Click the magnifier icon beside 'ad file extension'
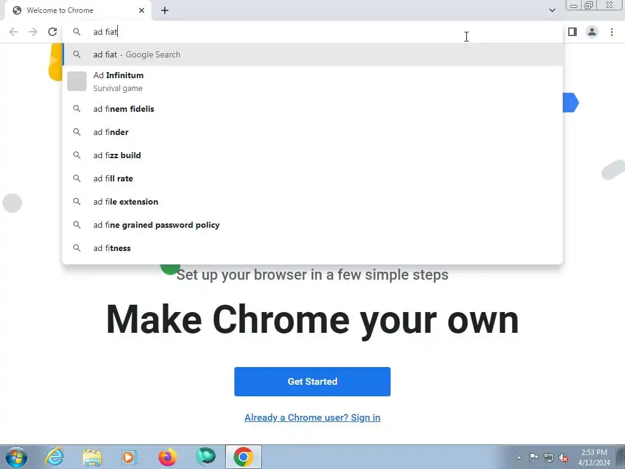Screen dimensions: 625x469 [76, 202]
